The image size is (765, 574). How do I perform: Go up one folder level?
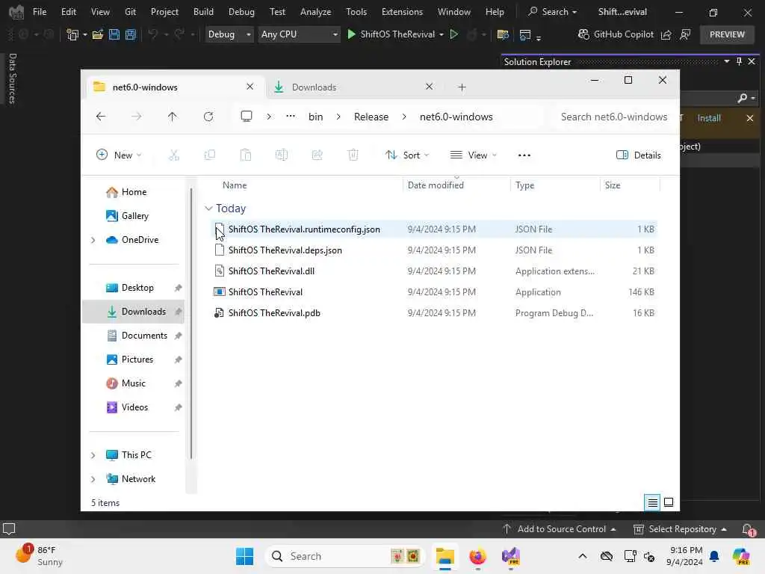point(173,117)
